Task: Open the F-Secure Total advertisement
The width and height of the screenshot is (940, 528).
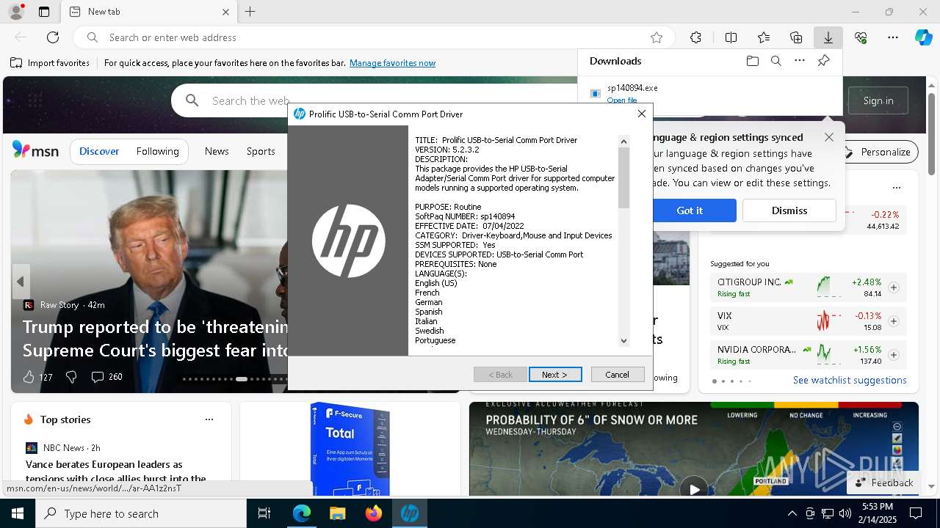Action: coord(350,449)
